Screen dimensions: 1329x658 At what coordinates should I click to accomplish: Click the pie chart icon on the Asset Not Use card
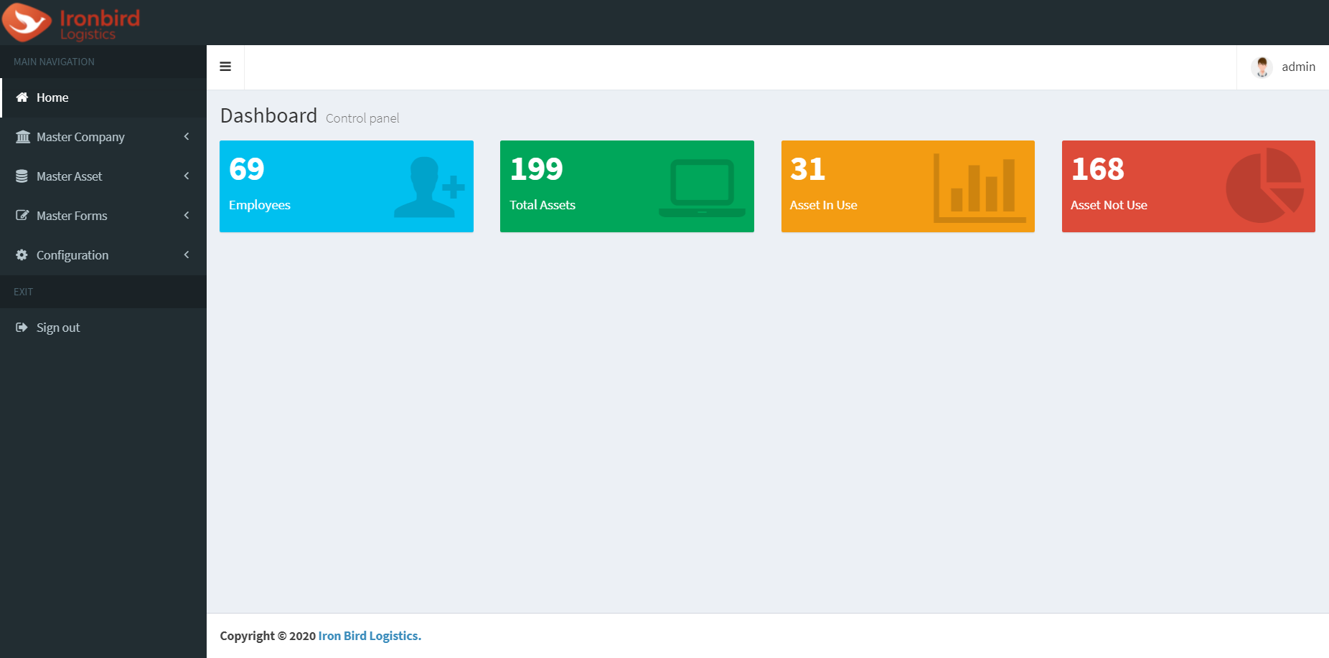(1264, 186)
